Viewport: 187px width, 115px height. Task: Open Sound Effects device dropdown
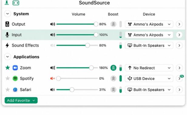tap(149, 45)
